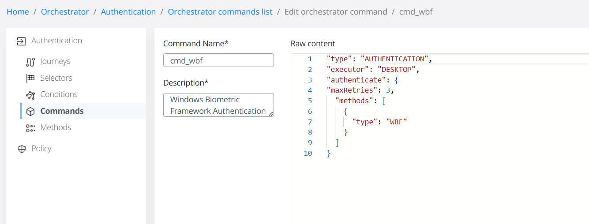Open the Selectors sidebar item

[56, 78]
